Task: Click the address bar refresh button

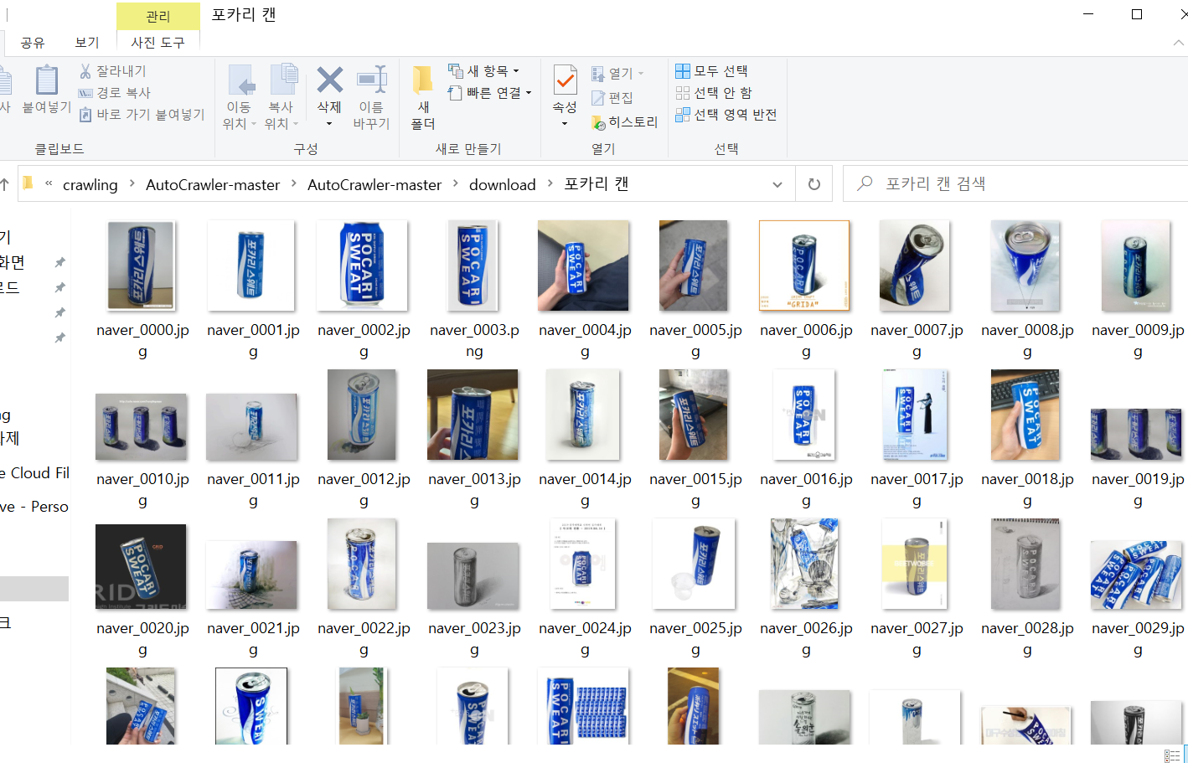Action: click(814, 184)
